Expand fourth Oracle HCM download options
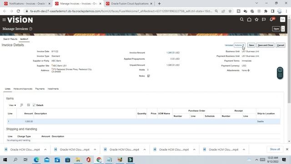Screen dimensions: 291x164 194,149
